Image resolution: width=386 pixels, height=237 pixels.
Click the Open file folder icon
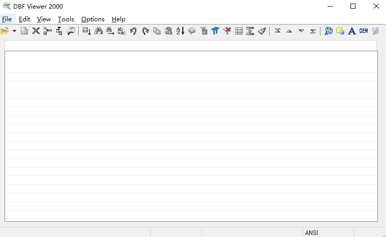5,31
